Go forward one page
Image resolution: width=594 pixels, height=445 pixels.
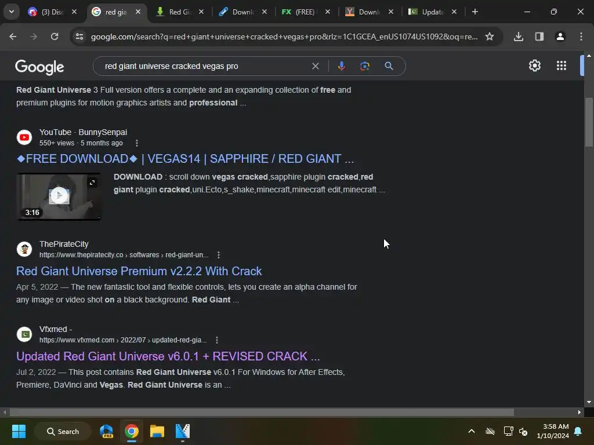(34, 37)
